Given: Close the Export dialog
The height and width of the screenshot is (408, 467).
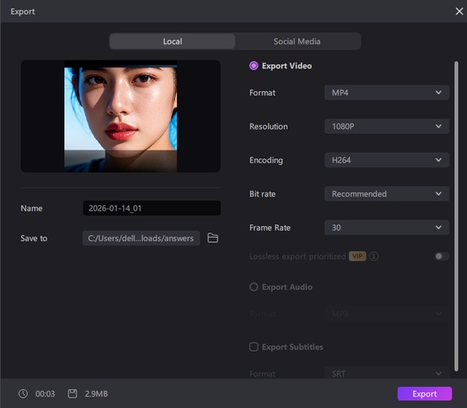Looking at the screenshot, I should [x=459, y=11].
